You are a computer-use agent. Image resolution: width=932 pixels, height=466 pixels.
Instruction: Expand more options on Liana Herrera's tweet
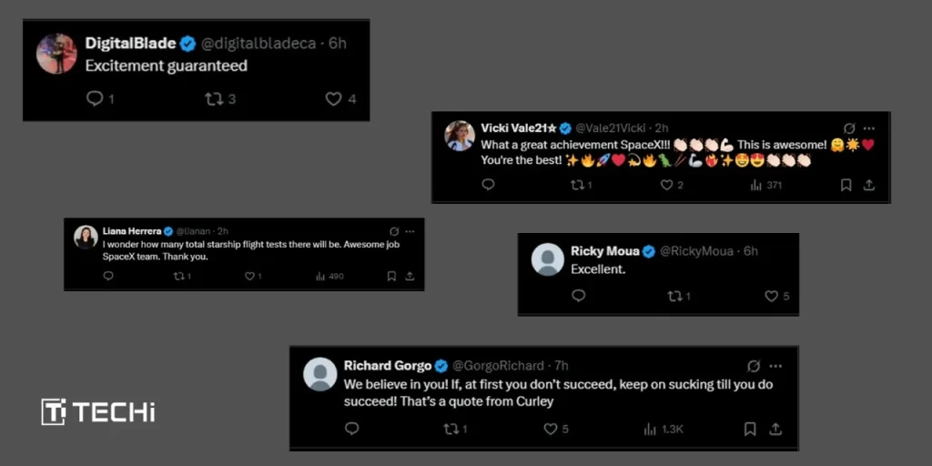click(x=410, y=232)
